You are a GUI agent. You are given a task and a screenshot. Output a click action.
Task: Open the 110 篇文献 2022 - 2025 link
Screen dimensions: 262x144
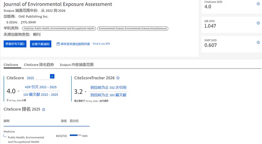pyautogui.click(x=40, y=95)
